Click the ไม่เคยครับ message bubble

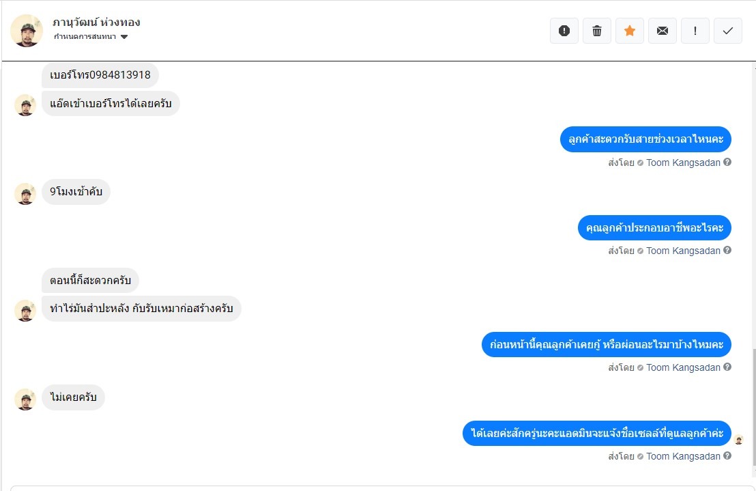(73, 397)
